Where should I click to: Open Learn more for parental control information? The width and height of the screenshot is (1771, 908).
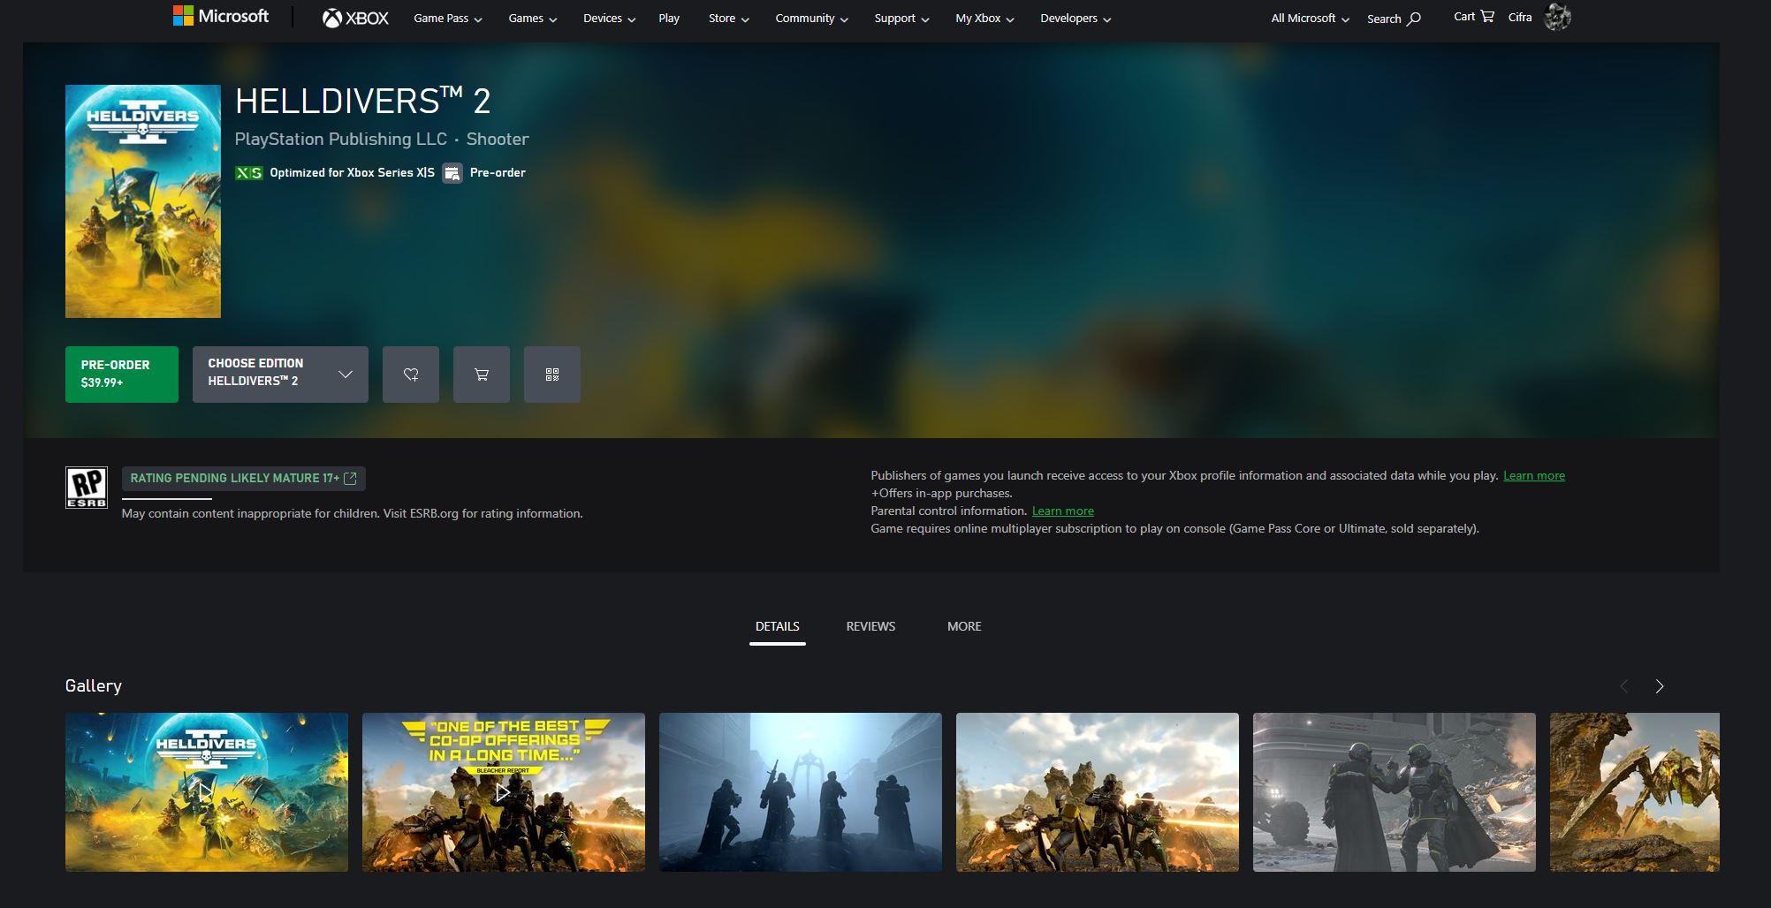pos(1063,511)
